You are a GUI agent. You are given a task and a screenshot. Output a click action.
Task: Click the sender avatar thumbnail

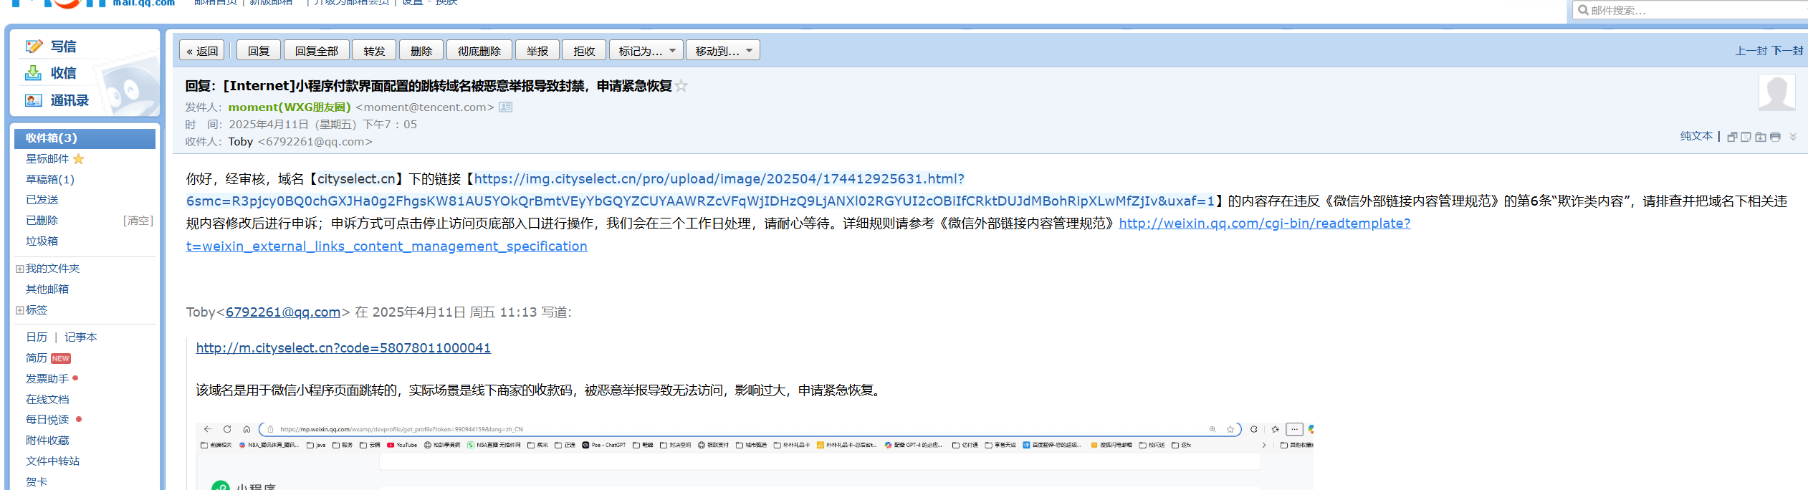[1777, 92]
